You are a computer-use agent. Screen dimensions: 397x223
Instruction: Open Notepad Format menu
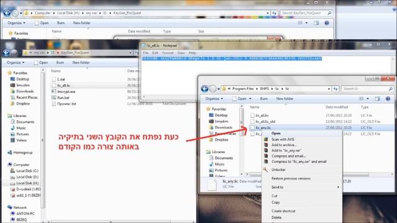(167, 53)
